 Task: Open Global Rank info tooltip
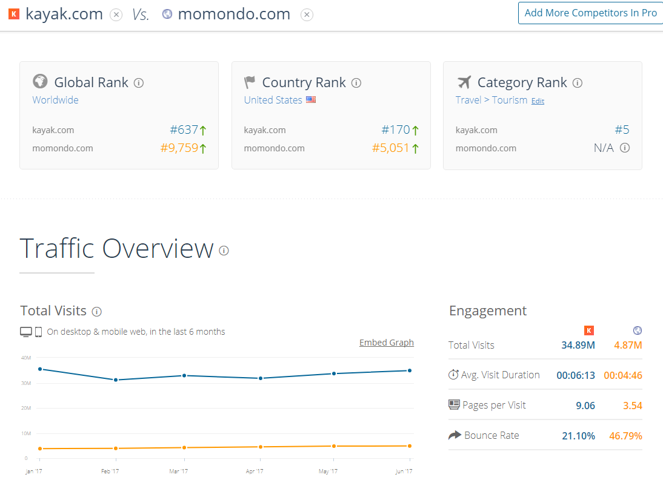coord(139,83)
